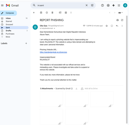The image size is (129, 125).
Task: Click the Labels heading
Action: [4, 43]
